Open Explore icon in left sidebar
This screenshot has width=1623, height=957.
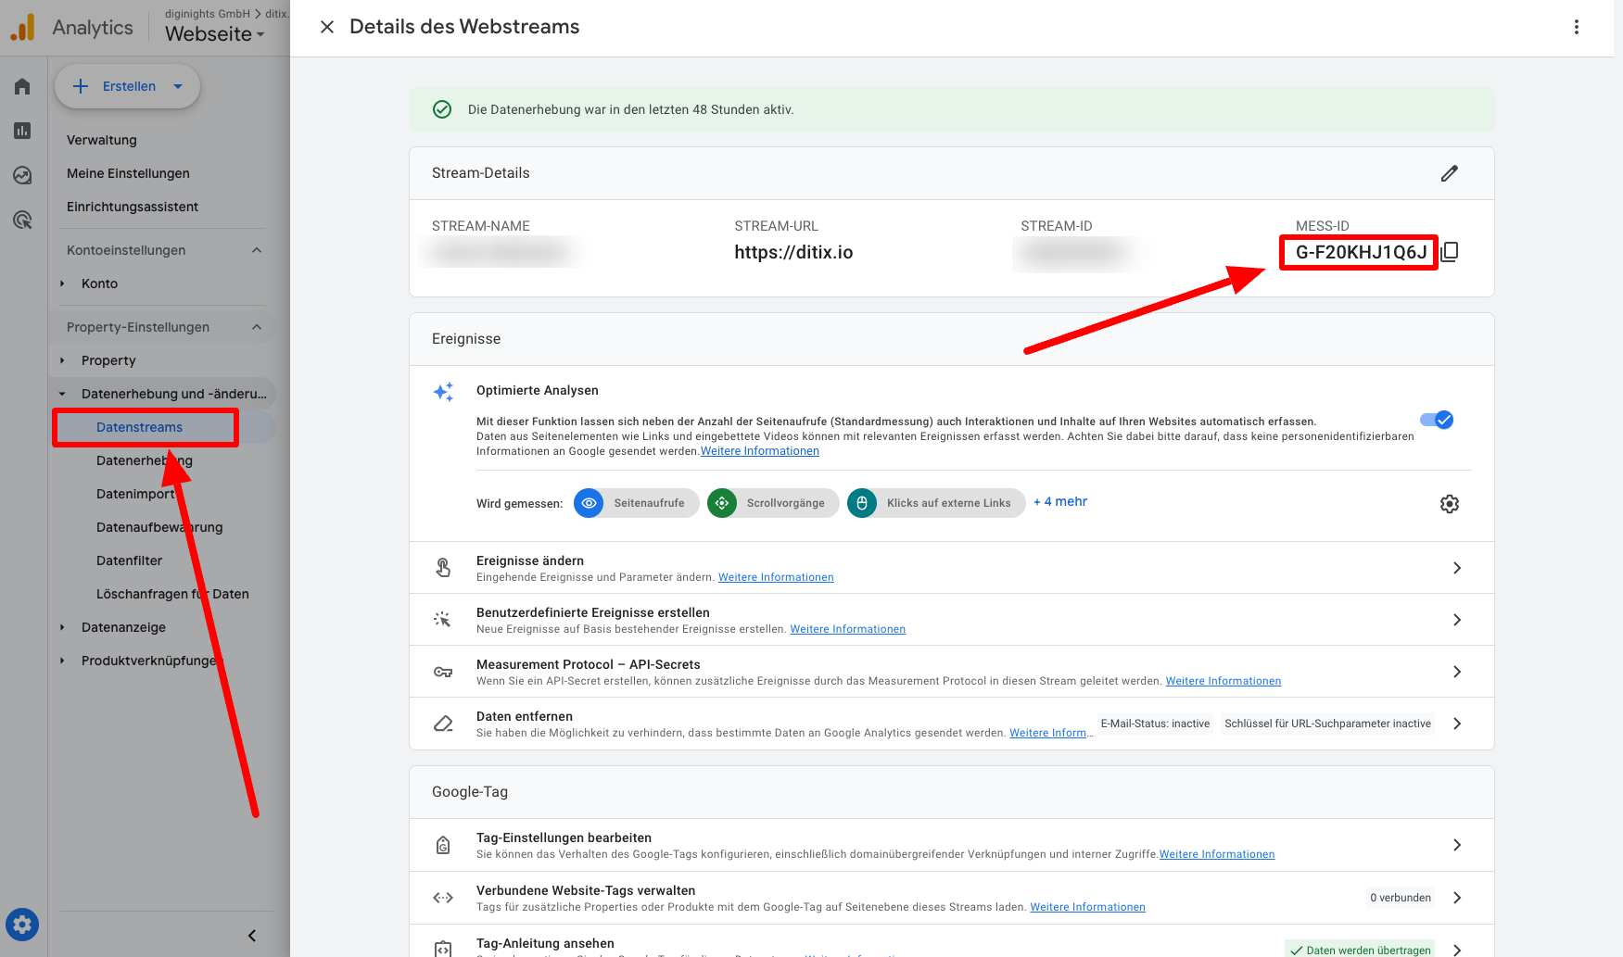coord(22,175)
